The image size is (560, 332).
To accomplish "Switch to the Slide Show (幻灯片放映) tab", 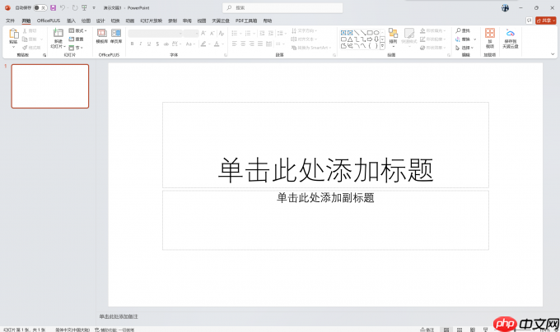I will click(151, 21).
